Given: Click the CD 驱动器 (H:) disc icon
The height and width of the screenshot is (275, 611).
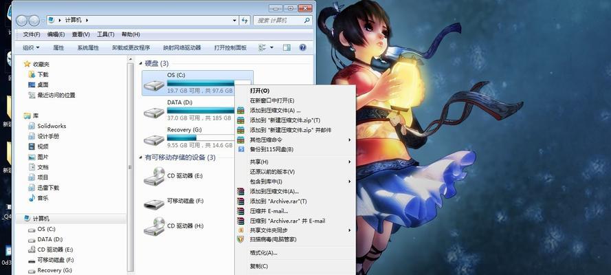Looking at the screenshot, I should click(x=154, y=226).
